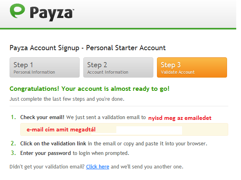Image resolution: width=241 pixels, height=180 pixels.
Task: Open the Step 1 Personal Information tab
Action: 45,67
